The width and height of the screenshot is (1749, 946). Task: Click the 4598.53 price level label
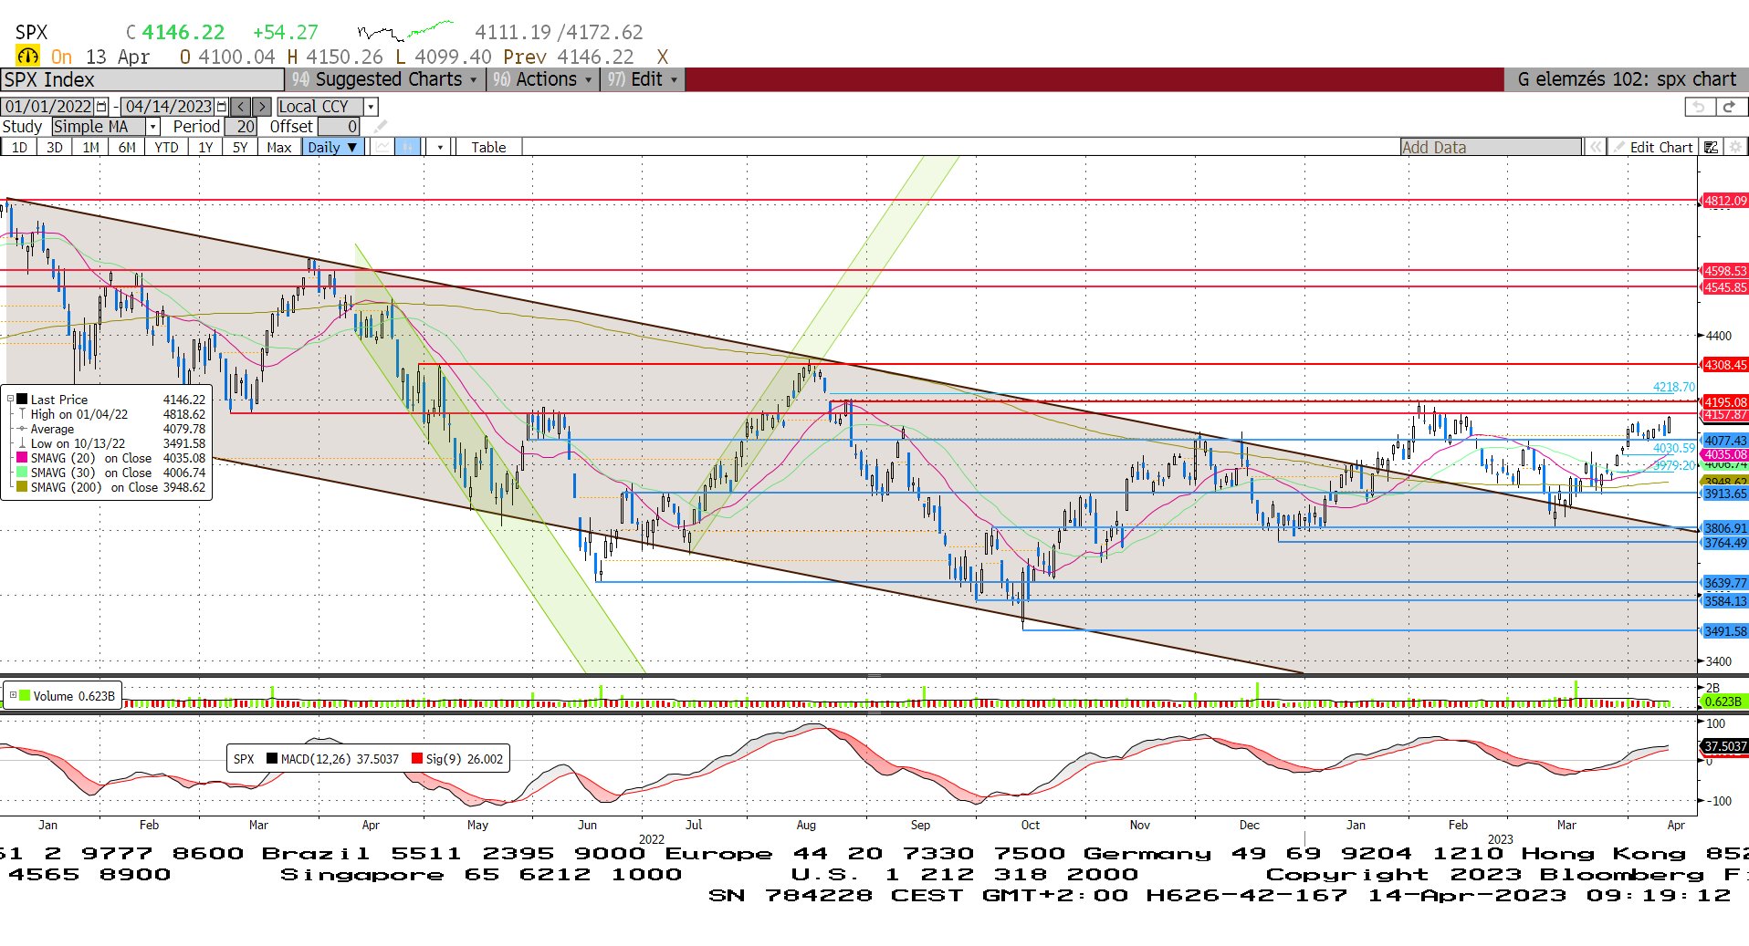pos(1725,271)
